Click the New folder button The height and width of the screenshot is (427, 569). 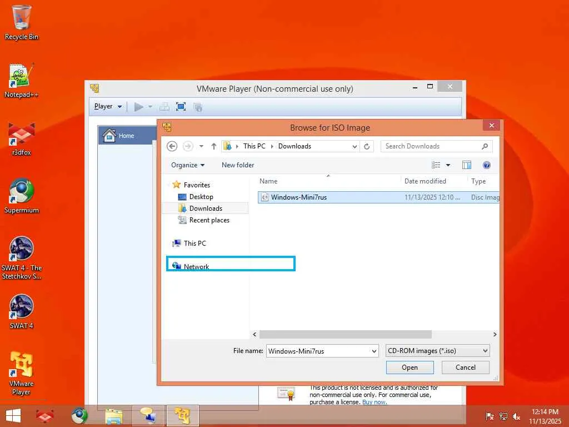(x=238, y=165)
